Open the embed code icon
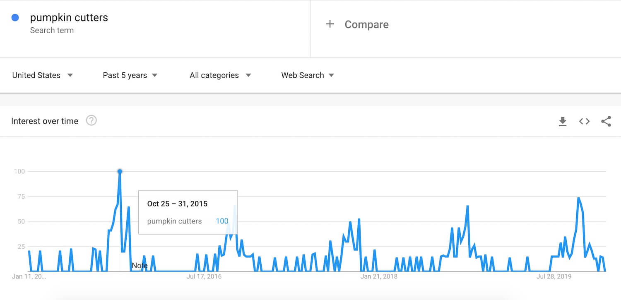The width and height of the screenshot is (621, 300). [x=584, y=121]
